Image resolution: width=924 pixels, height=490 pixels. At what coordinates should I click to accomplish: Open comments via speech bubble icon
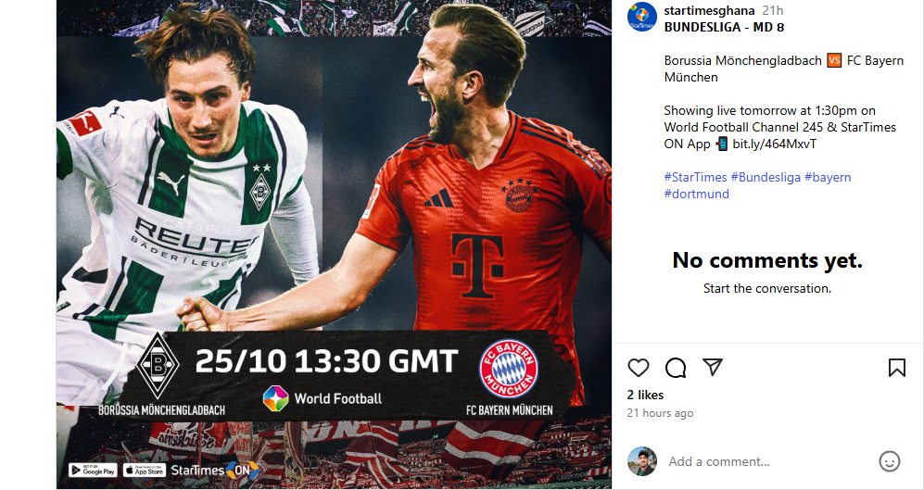(x=676, y=368)
